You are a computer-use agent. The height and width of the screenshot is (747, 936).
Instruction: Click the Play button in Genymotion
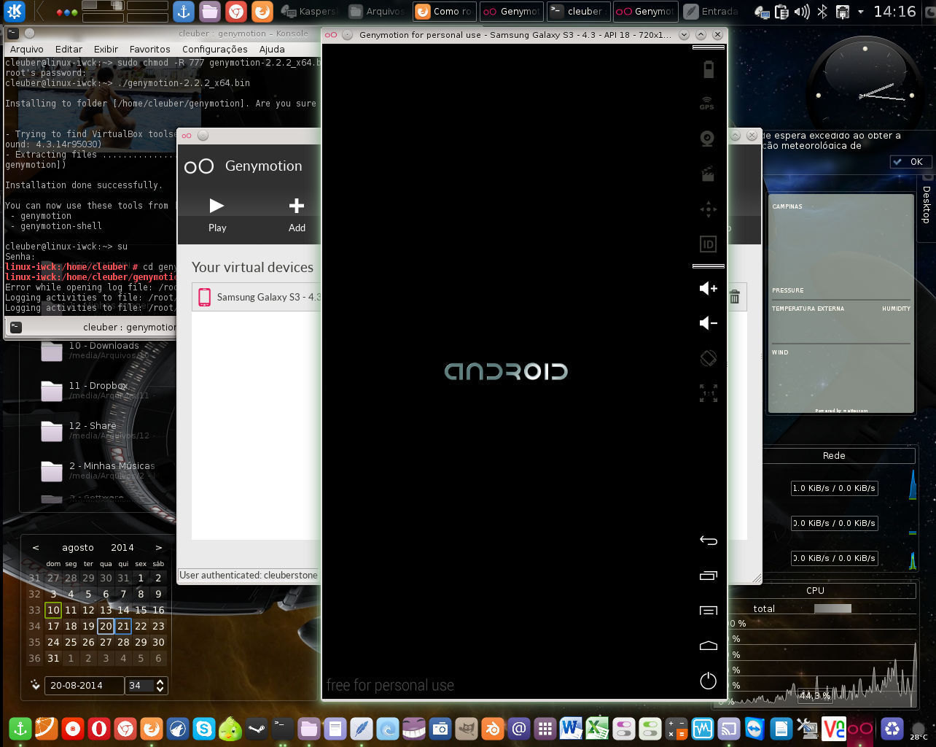click(x=217, y=214)
